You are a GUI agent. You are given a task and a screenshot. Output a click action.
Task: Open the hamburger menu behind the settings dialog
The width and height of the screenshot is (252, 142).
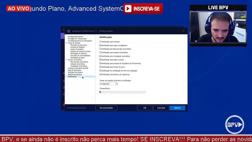(64, 30)
